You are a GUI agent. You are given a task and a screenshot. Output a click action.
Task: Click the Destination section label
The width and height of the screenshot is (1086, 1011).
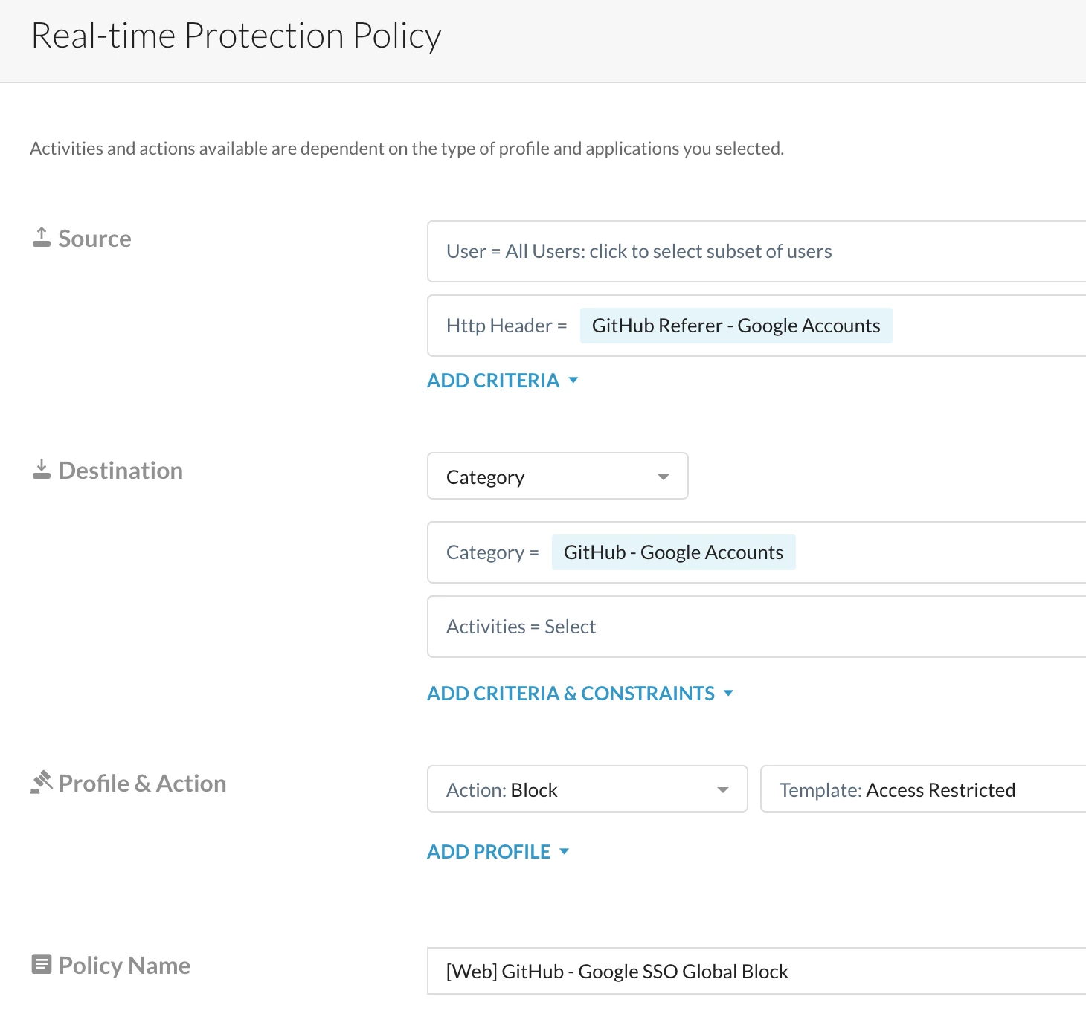[x=121, y=471]
